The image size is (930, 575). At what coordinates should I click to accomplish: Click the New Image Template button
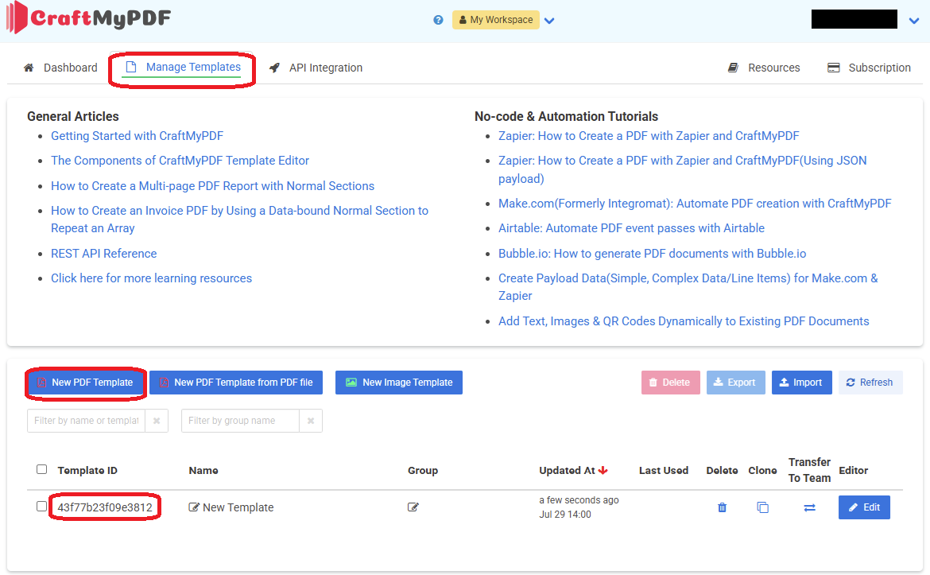(x=398, y=383)
